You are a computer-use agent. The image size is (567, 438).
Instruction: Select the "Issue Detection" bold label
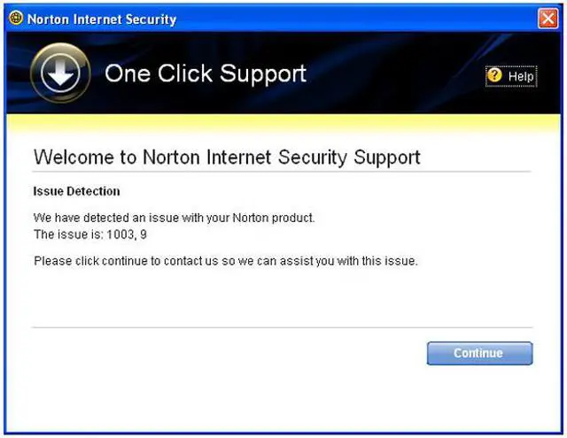tap(76, 191)
